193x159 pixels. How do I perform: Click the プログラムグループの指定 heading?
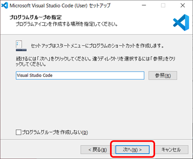(x=35, y=17)
